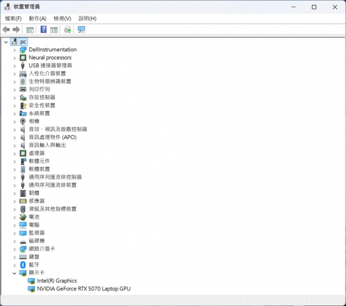Click the webcam icon next to 相機

click(23, 121)
